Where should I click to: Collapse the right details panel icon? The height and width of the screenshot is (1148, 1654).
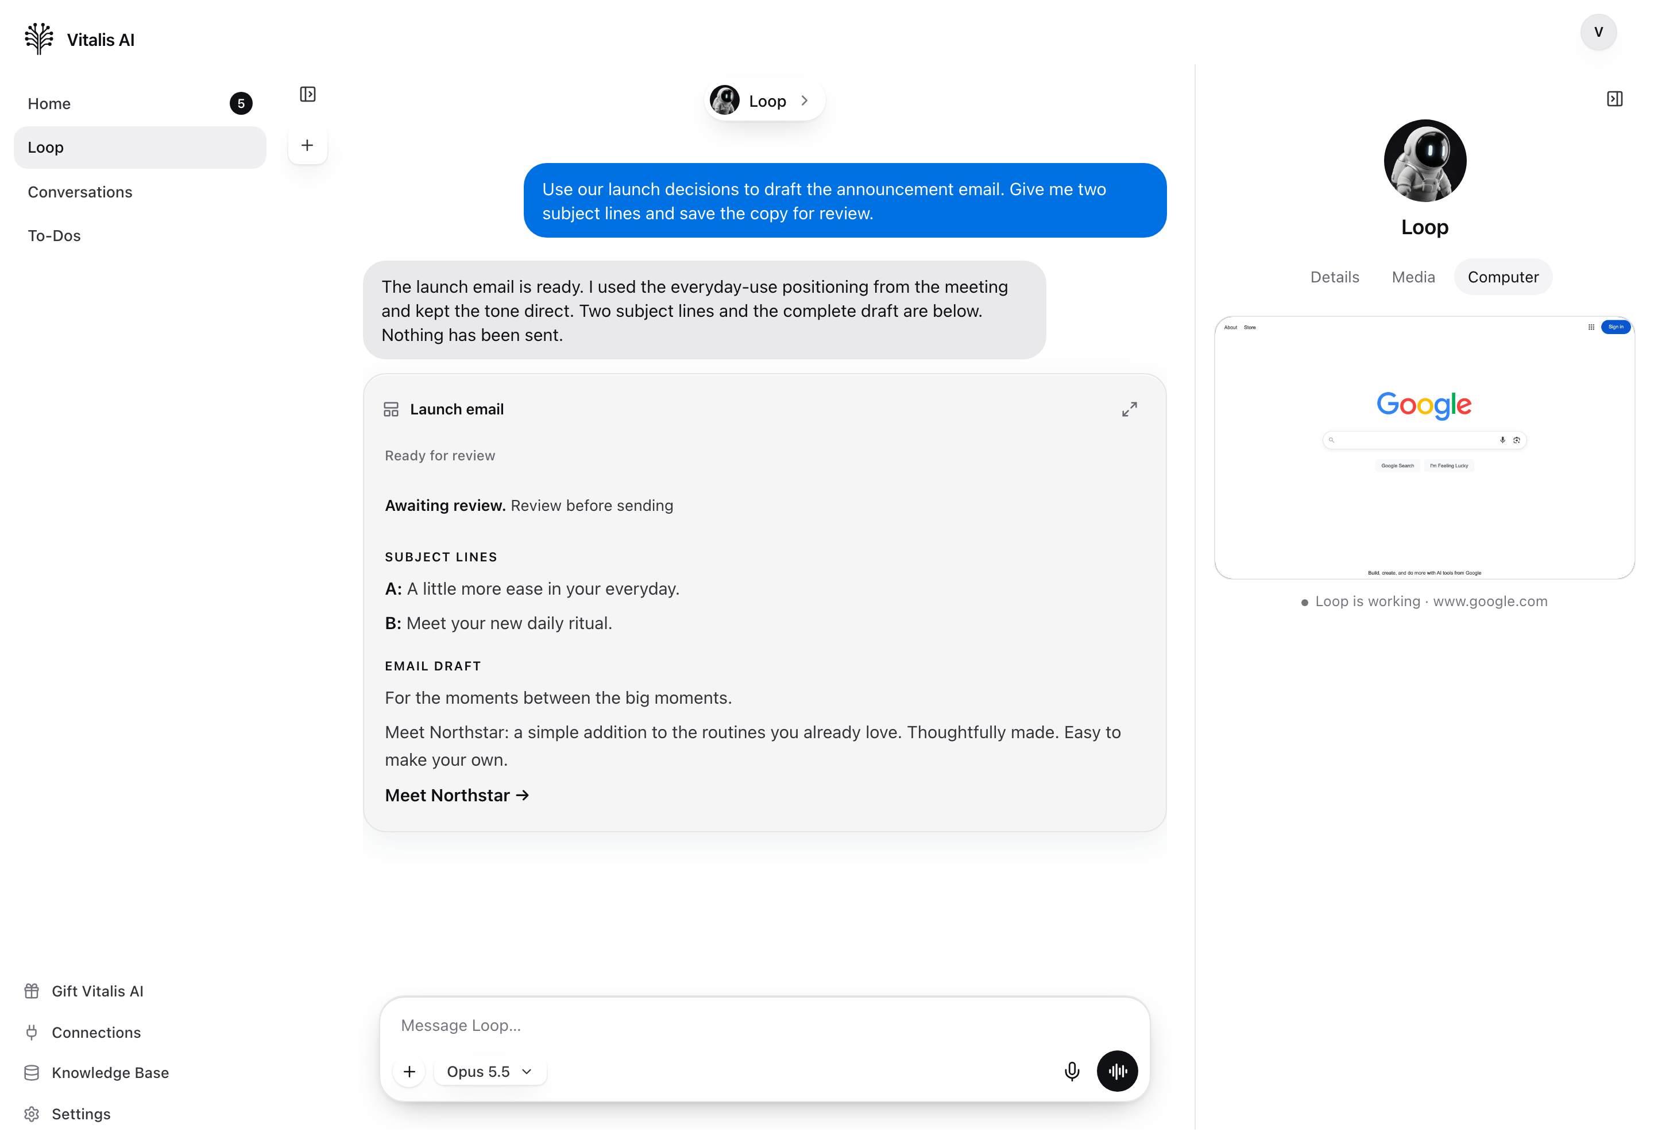tap(1614, 99)
